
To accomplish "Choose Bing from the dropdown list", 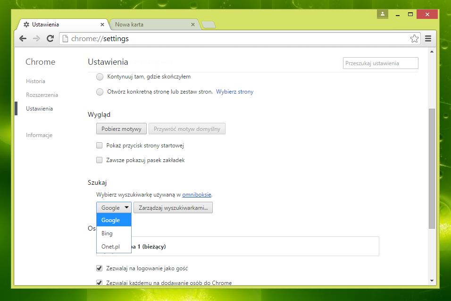I will 114,233.
